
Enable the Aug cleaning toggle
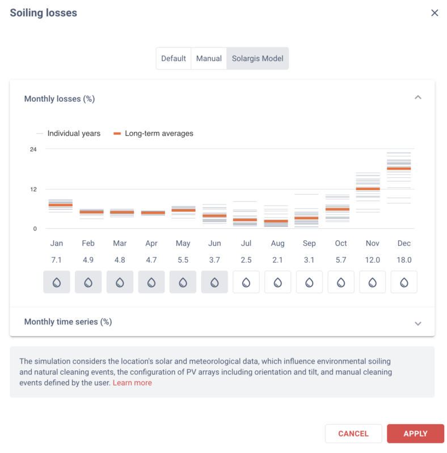point(277,281)
